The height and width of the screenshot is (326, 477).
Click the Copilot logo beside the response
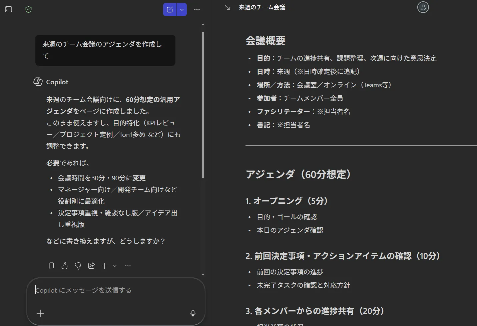pyautogui.click(x=38, y=82)
